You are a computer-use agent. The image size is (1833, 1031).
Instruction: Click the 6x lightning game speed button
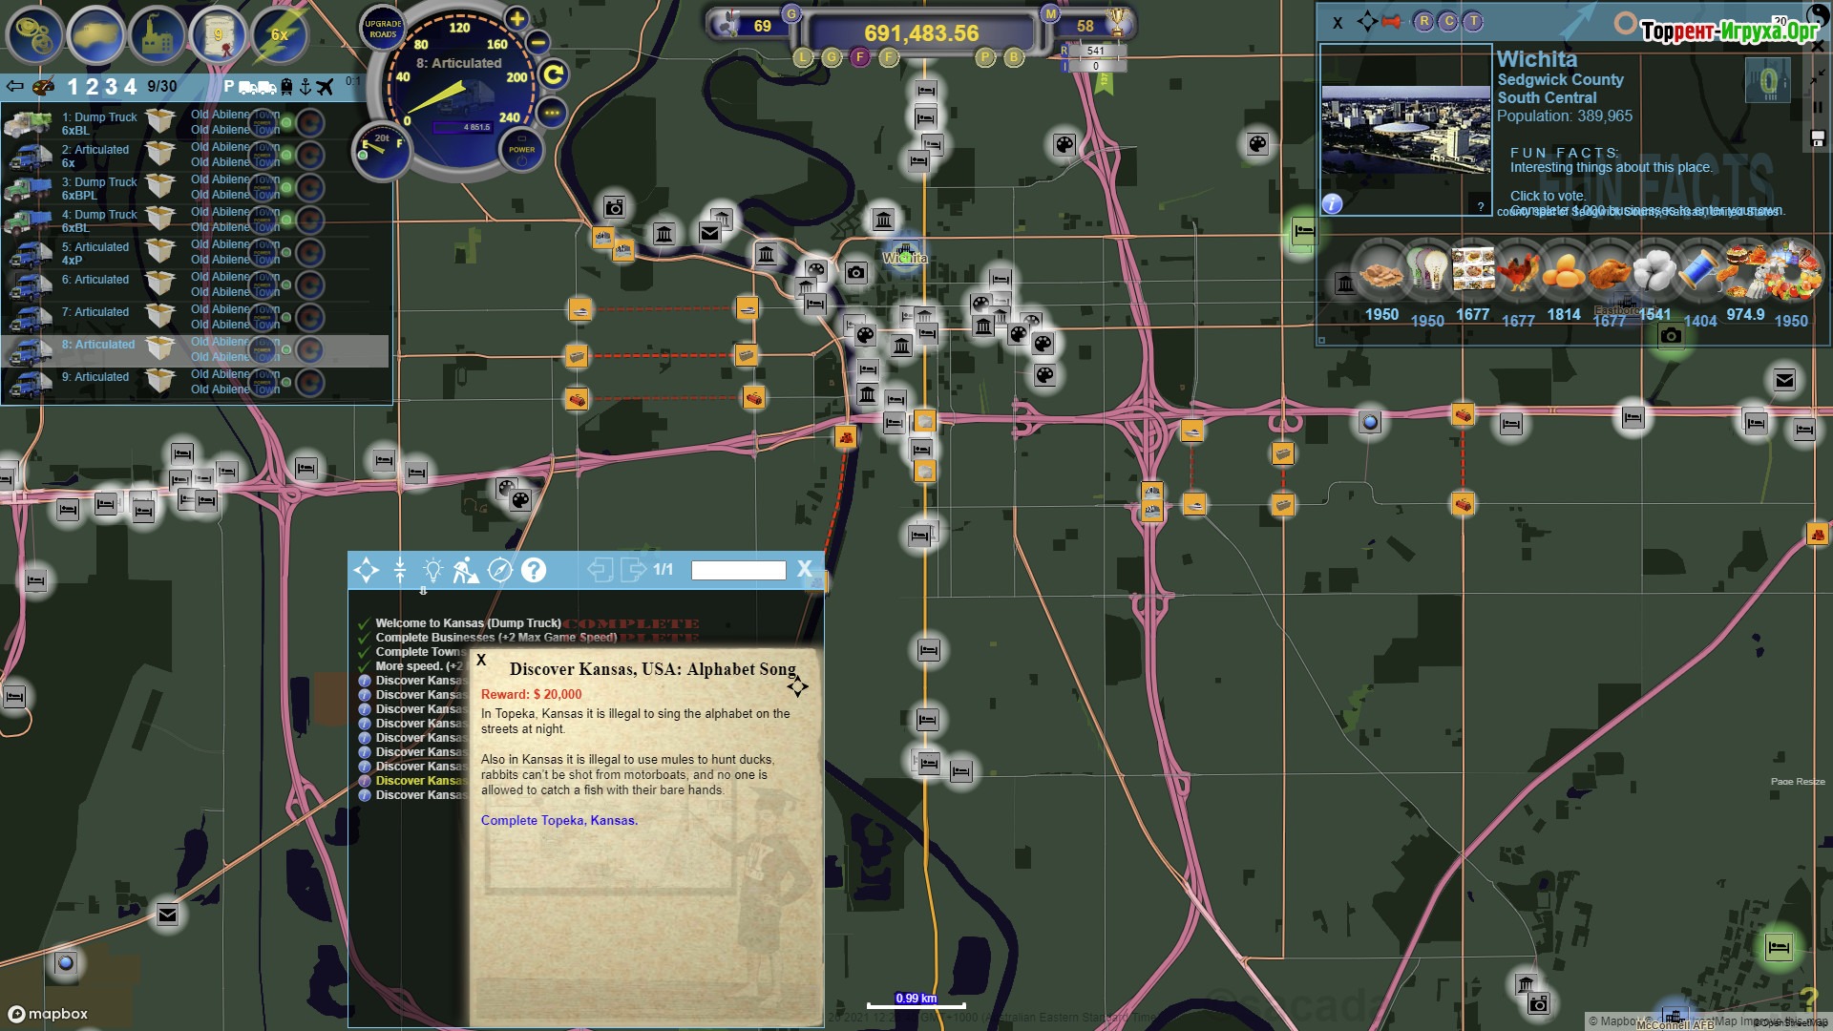point(279,34)
